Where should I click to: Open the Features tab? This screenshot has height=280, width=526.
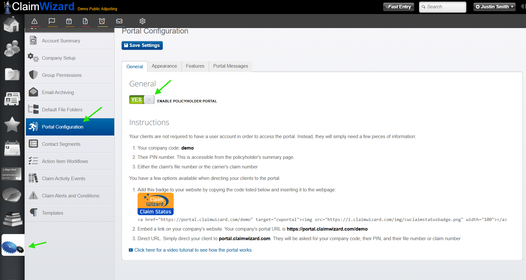(195, 66)
